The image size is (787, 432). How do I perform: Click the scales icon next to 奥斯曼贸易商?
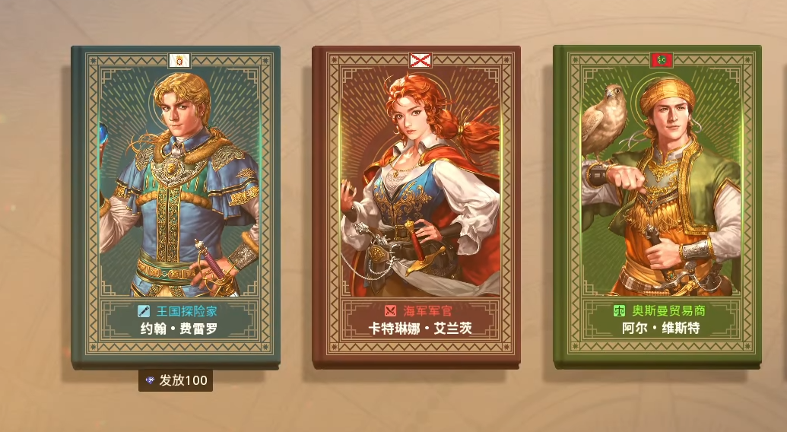tap(619, 310)
